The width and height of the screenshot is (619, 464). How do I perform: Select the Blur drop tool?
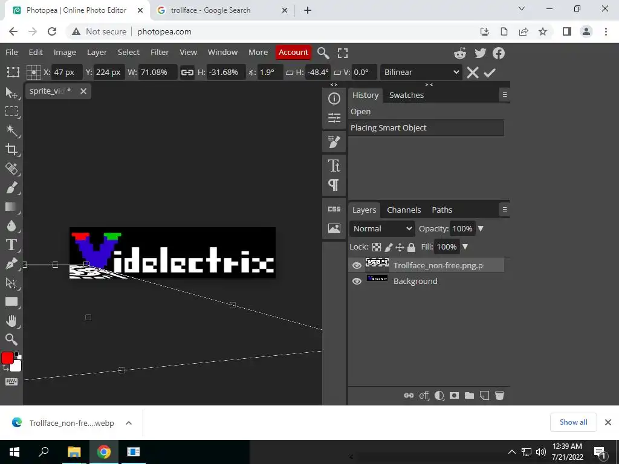click(x=11, y=226)
